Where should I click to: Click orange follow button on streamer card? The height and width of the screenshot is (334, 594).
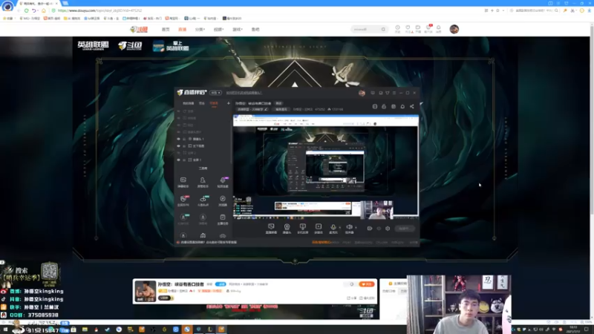click(366, 284)
